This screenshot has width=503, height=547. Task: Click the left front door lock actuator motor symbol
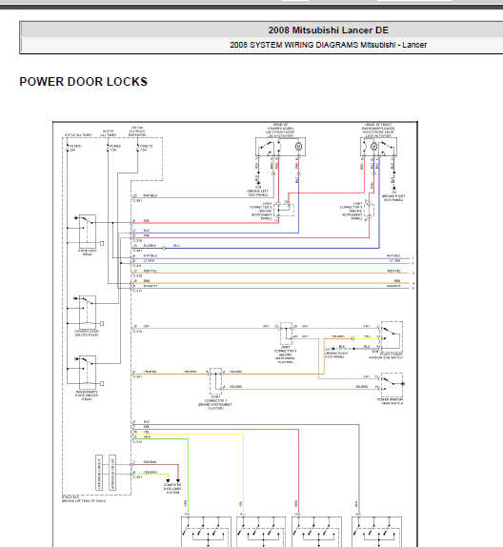point(298,147)
